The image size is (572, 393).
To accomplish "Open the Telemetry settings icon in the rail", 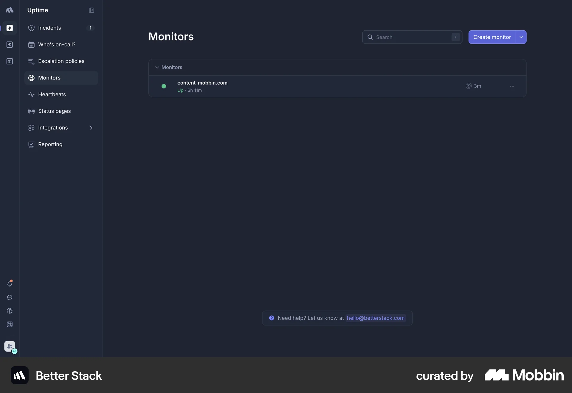I will coord(10,61).
